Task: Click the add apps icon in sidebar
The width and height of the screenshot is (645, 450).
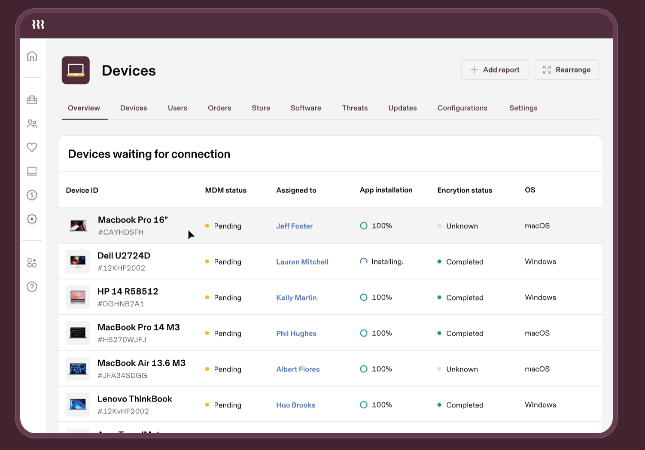Action: [x=32, y=262]
